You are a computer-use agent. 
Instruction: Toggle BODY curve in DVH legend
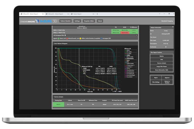[x=131, y=50]
